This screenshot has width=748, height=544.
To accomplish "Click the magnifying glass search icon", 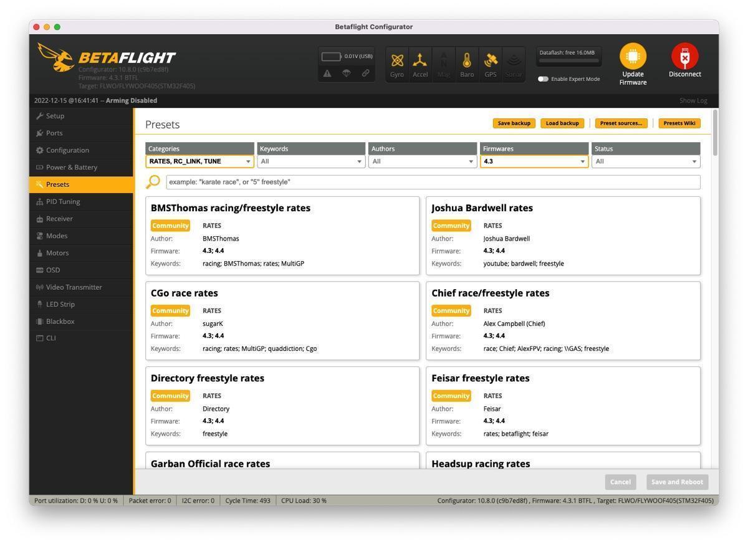I will (153, 182).
